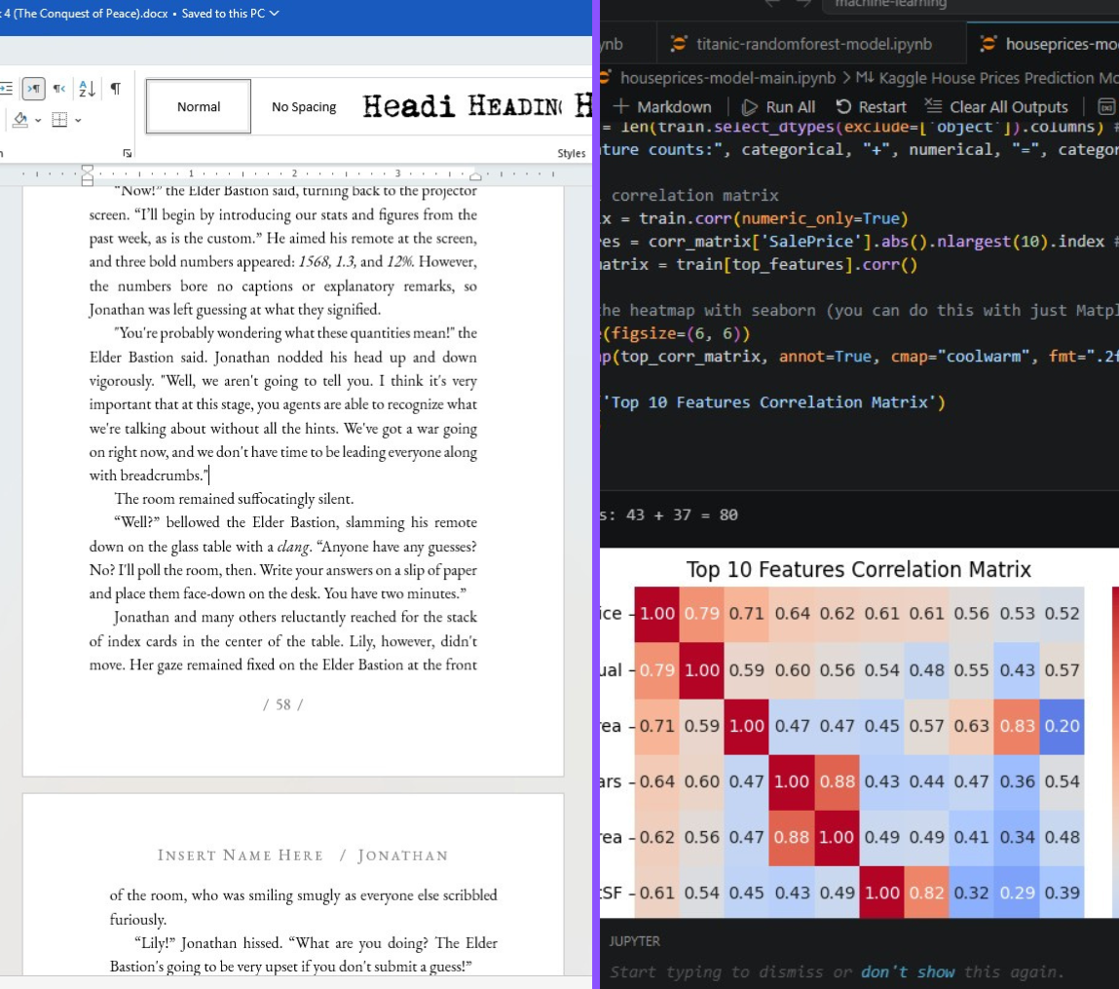Click the "don't show" link
The image size is (1119, 989).
pyautogui.click(x=907, y=971)
